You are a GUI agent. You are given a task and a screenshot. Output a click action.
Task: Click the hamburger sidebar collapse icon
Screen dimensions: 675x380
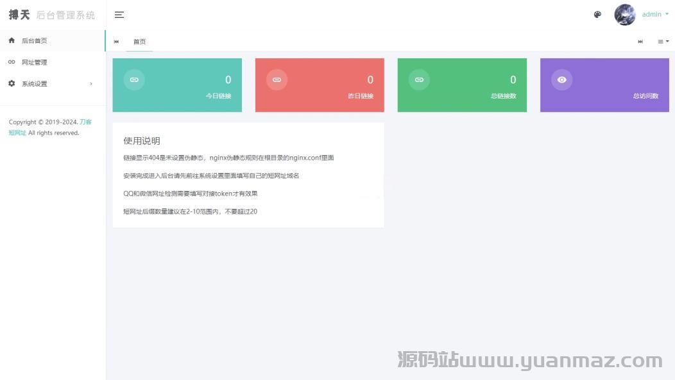click(119, 15)
